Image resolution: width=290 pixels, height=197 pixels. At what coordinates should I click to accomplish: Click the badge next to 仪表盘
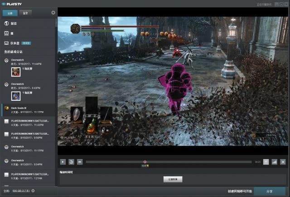point(26,43)
